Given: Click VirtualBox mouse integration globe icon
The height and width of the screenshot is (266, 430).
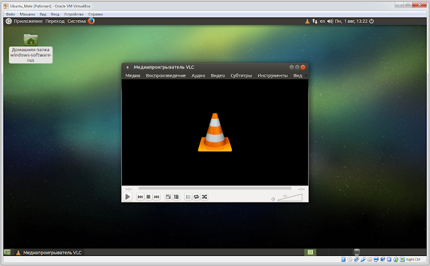Looking at the screenshot, I should [x=396, y=259].
